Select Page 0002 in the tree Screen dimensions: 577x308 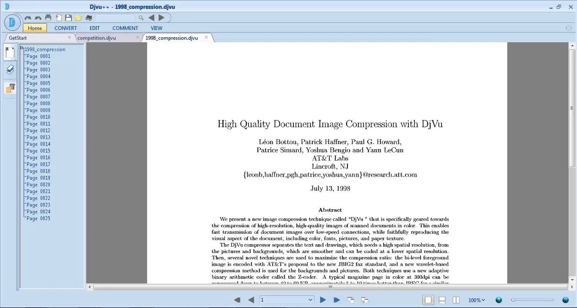(x=38, y=63)
